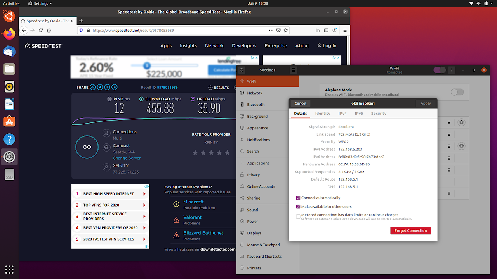
Task: Open the clock showing Jun 9 18:08
Action: [x=258, y=3]
